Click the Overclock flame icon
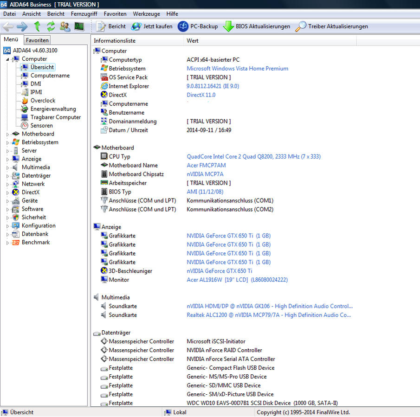420x417 pixels. (25, 101)
